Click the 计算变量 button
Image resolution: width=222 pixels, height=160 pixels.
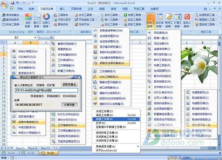pos(70,105)
